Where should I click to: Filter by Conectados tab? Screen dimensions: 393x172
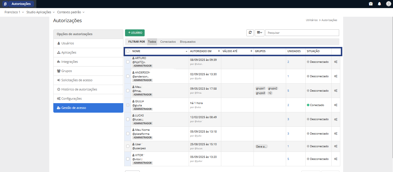pos(168,42)
